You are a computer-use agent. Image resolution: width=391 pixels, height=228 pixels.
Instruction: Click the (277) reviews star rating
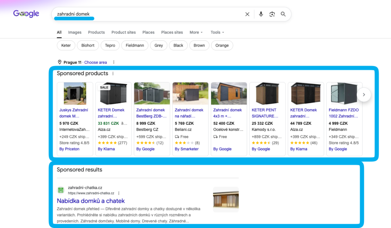coord(113,143)
